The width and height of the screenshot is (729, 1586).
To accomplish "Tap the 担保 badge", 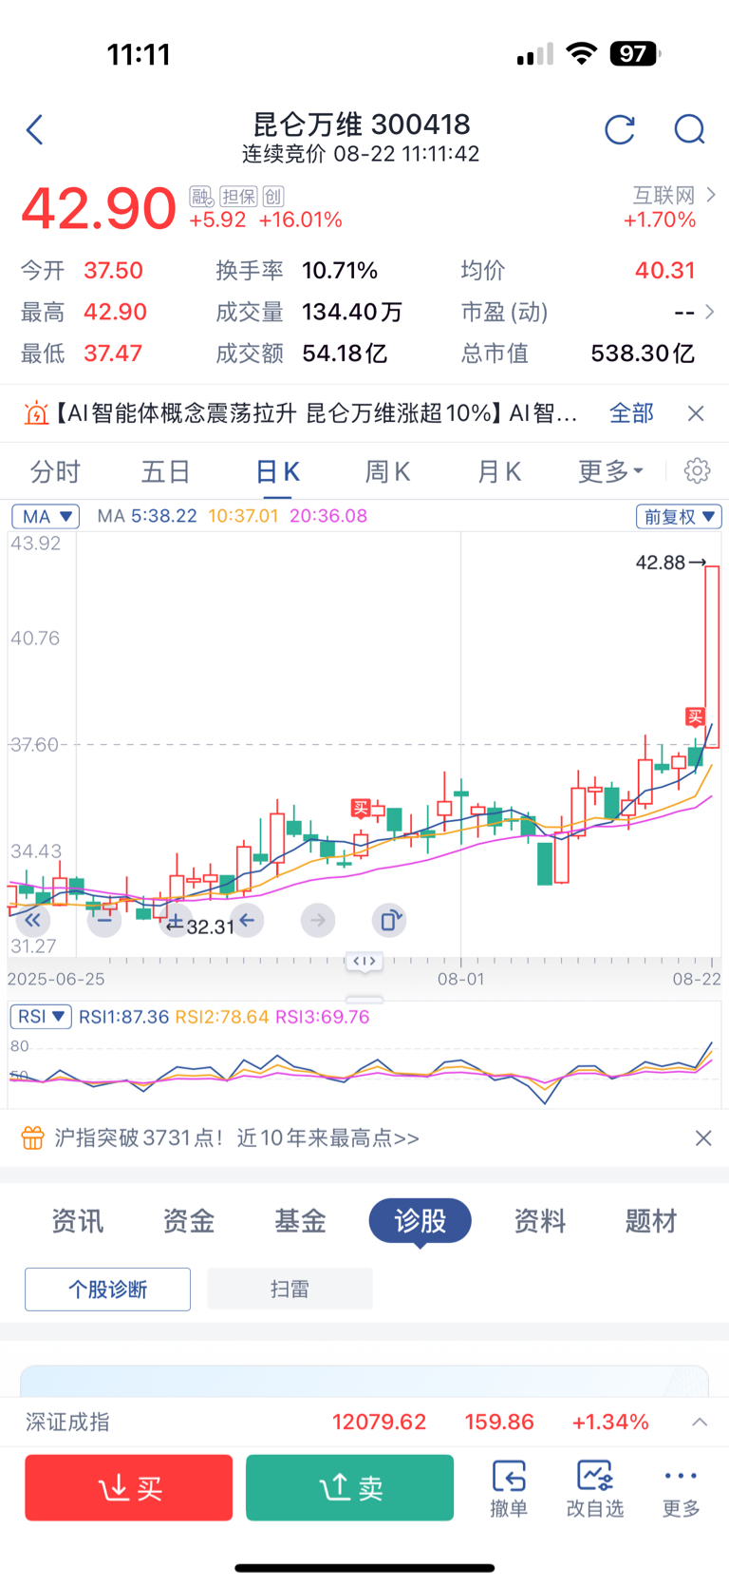I will coord(238,197).
